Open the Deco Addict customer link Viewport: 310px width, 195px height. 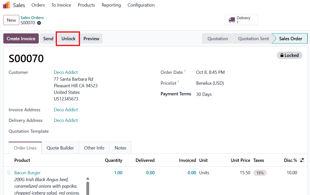click(66, 72)
